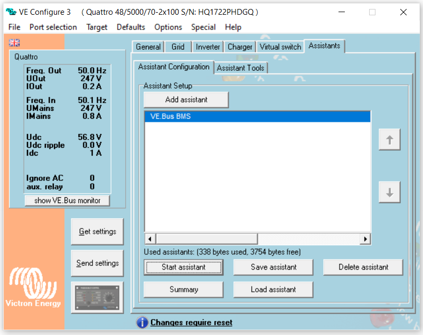Click the Used assistants bytes text
Screen dimensions: 423x335
(x=222, y=252)
